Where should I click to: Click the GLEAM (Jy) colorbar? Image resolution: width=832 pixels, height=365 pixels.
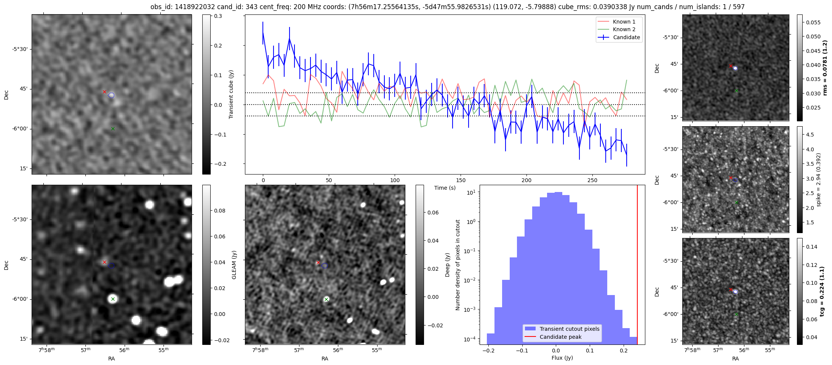point(206,265)
